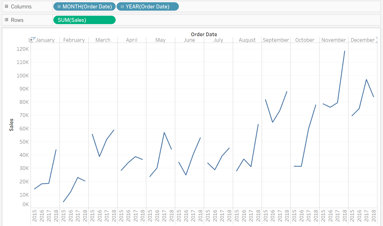Select the September column header
Image resolution: width=383 pixels, height=226 pixels.
(x=276, y=40)
